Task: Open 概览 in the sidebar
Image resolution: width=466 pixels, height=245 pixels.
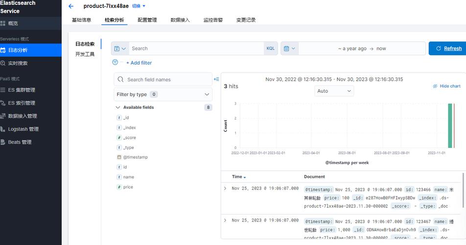Action: pos(31,23)
